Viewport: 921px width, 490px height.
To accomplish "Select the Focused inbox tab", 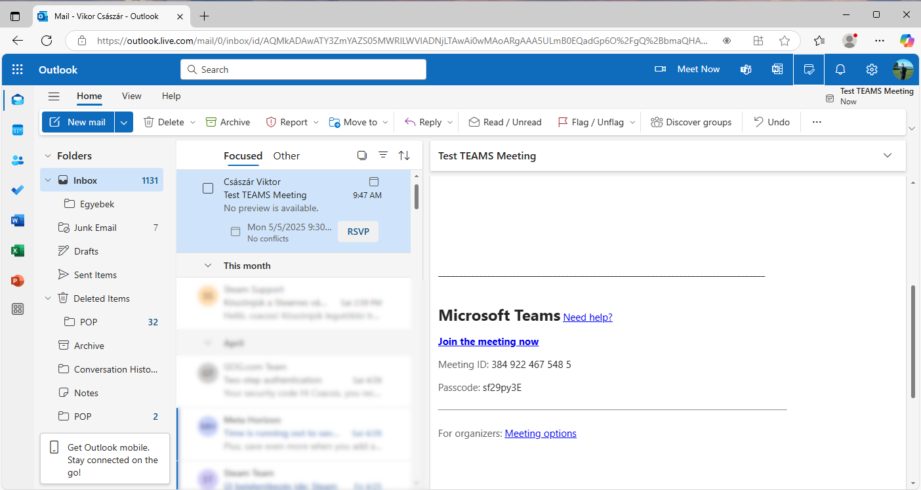I will click(243, 156).
